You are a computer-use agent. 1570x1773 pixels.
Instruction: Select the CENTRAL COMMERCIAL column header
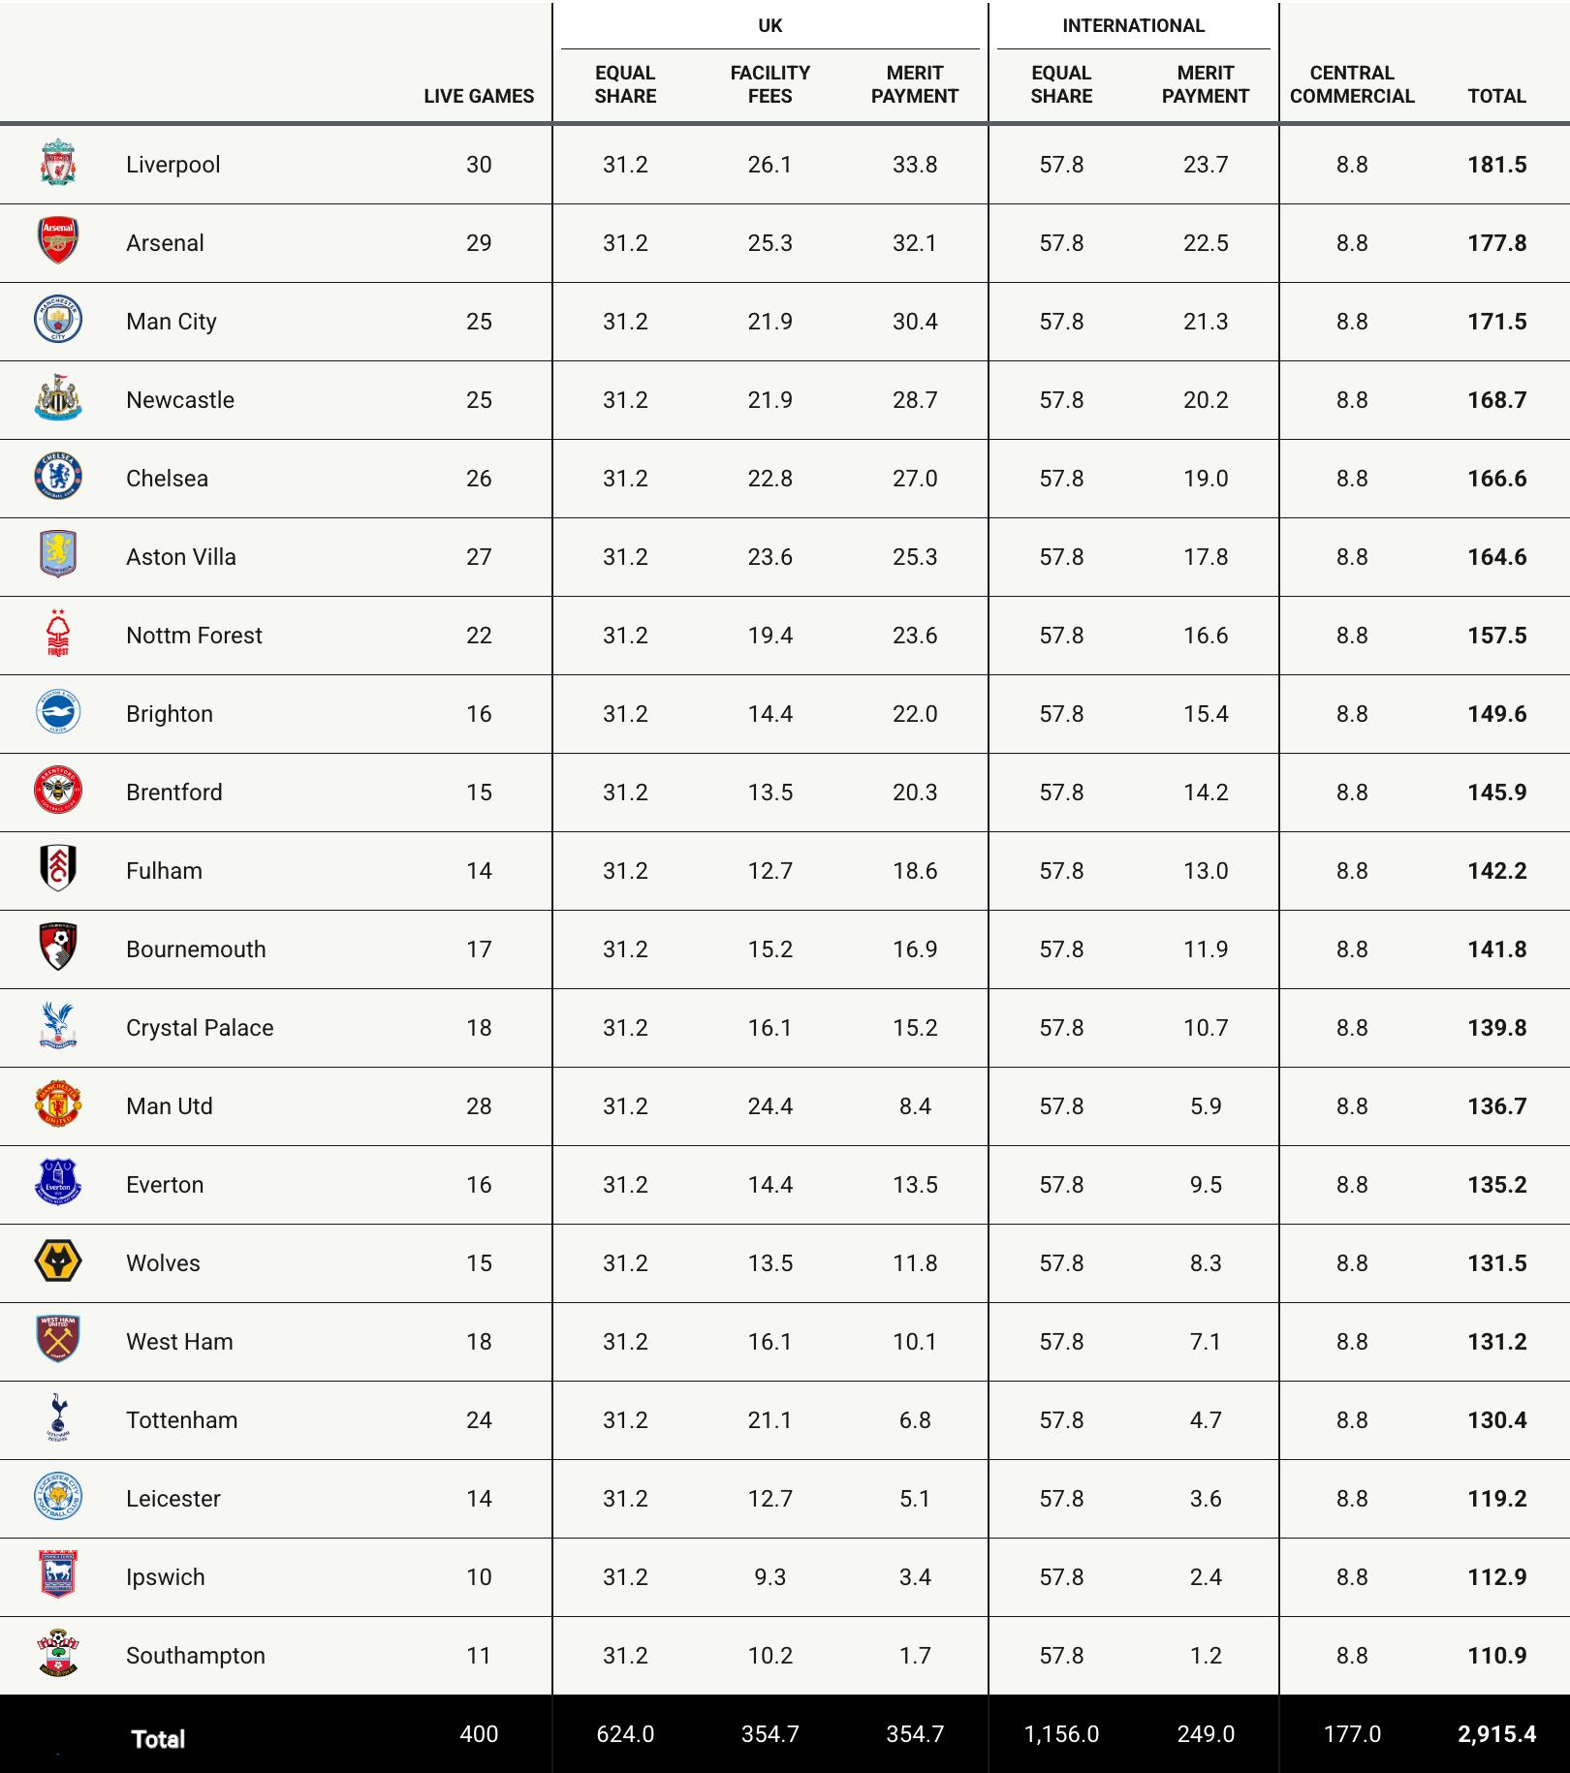1352,84
